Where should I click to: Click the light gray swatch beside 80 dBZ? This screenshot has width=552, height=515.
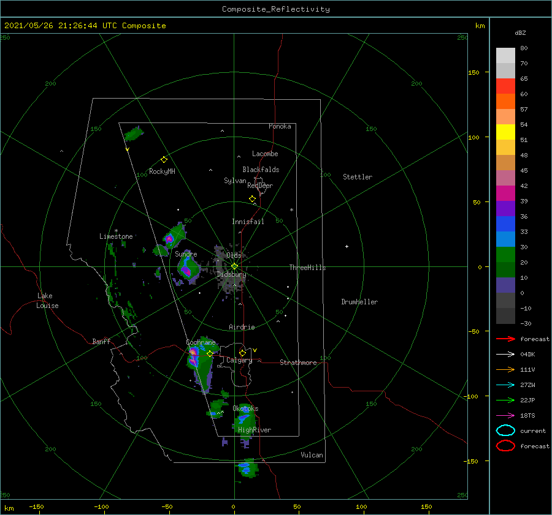[505, 55]
